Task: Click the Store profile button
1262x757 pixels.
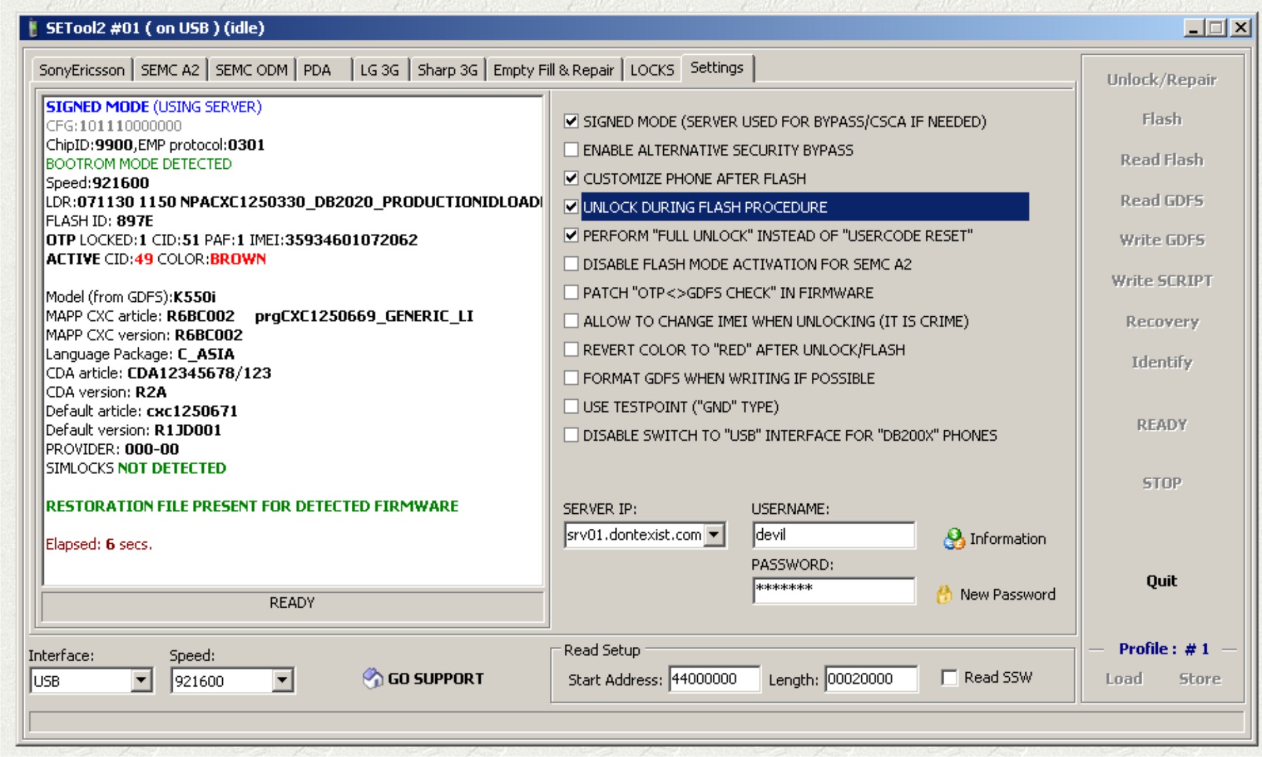Action: [x=1199, y=679]
